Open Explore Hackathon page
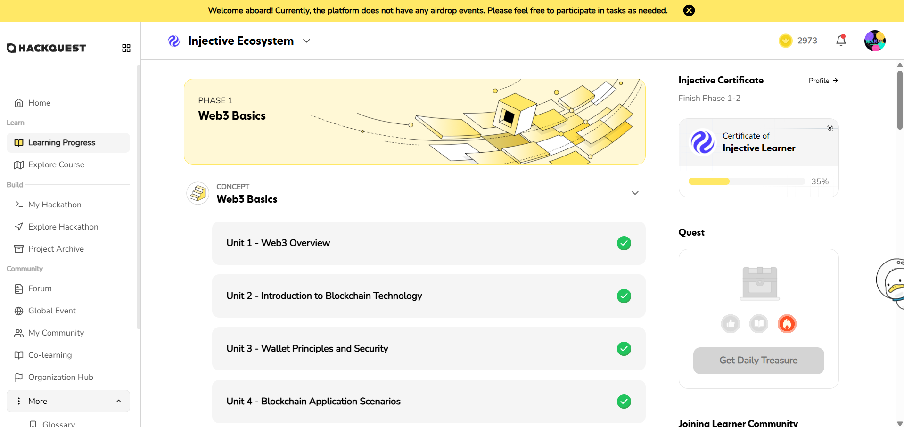904x427 pixels. 68,227
